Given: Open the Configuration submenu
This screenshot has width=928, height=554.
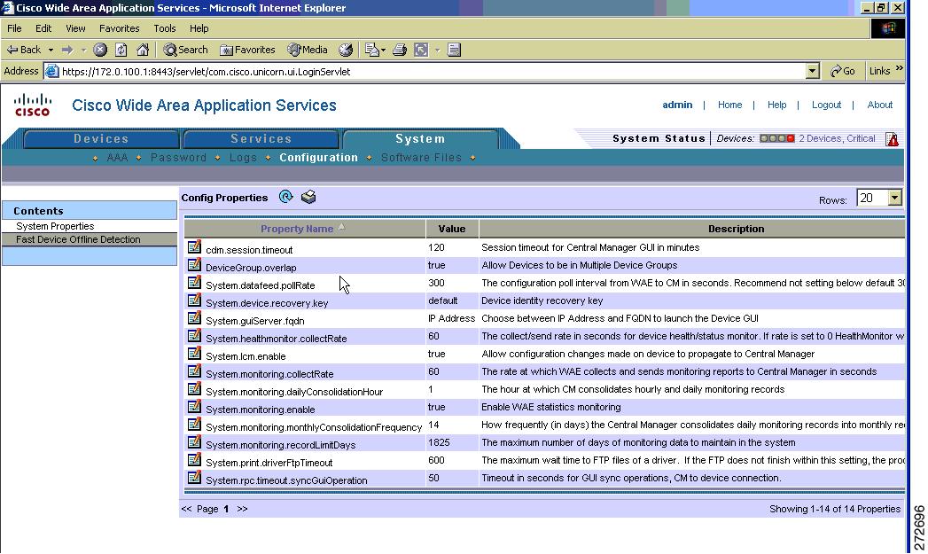Looking at the screenshot, I should click(x=318, y=158).
